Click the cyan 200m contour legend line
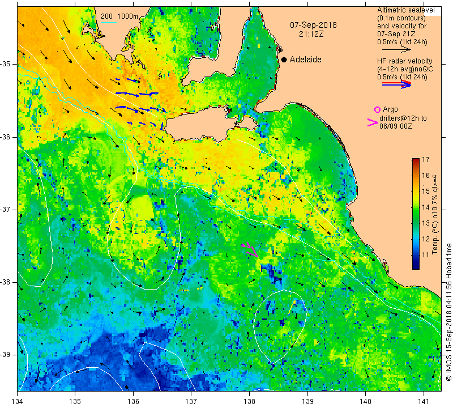453x408 pixels. (x=109, y=22)
